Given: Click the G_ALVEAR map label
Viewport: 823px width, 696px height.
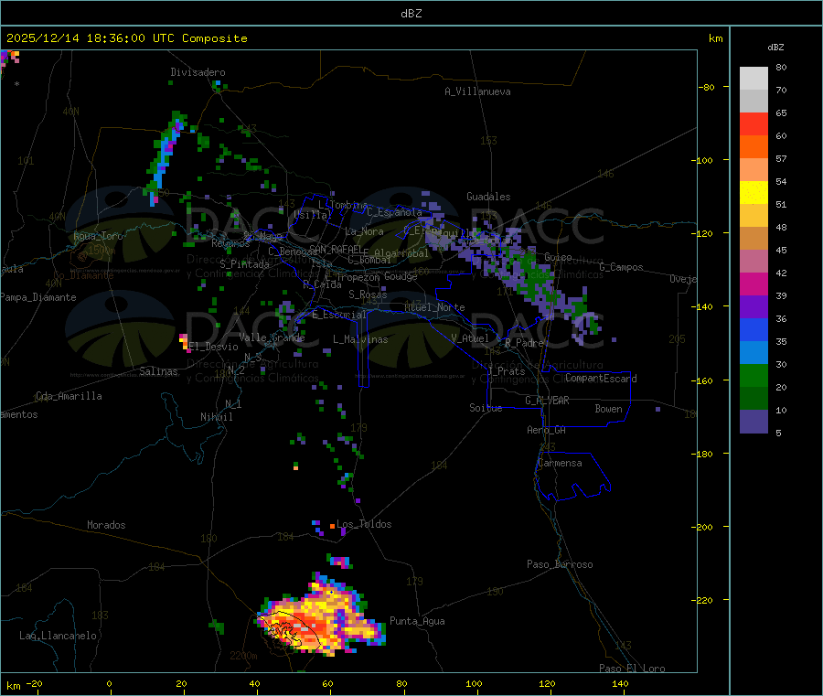Looking at the screenshot, I should pyautogui.click(x=548, y=401).
